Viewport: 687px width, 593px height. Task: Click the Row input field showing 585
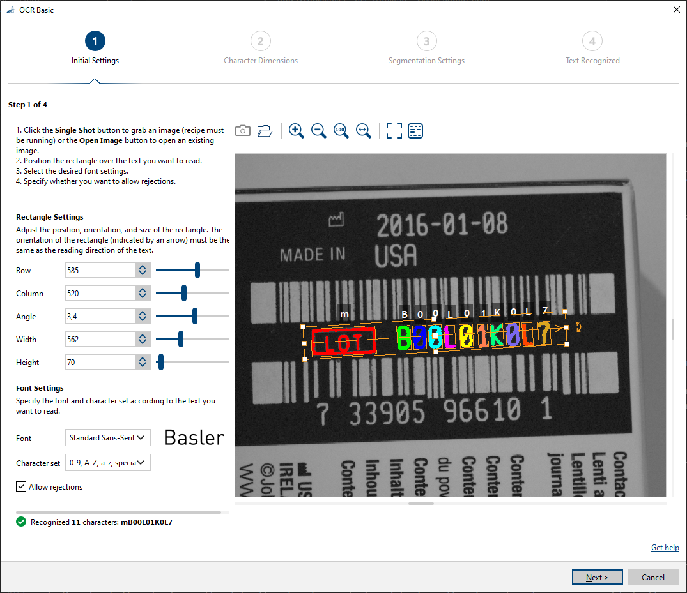point(100,270)
